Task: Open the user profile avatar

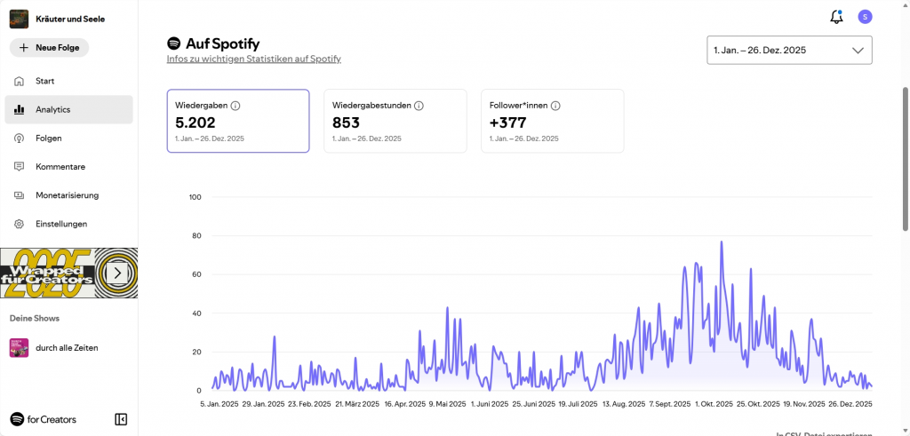Action: [x=865, y=17]
